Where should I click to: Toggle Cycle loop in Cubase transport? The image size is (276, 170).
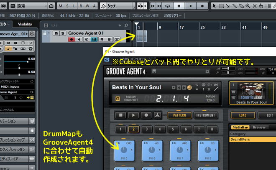coord(168,6)
